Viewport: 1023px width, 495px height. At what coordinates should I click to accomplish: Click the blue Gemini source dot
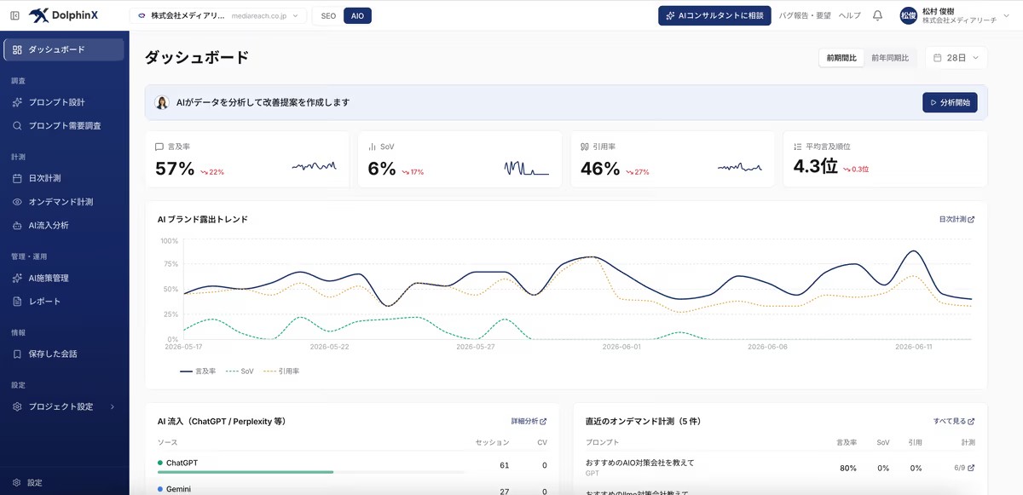160,489
